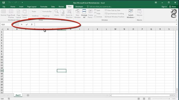Set zoom to 100%

click(62, 13)
